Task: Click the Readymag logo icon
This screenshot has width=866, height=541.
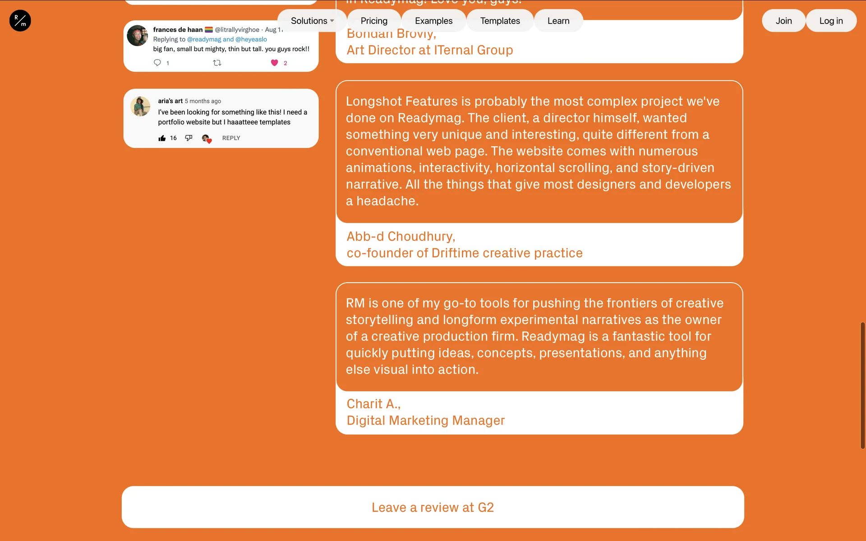Action: coord(20,21)
